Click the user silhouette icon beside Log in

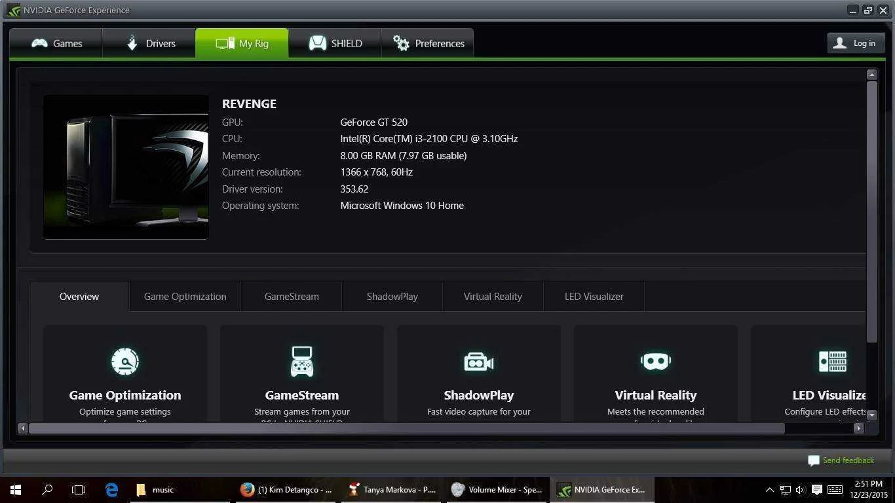(839, 43)
